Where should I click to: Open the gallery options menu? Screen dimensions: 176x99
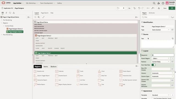pyautogui.click(x=137, y=66)
